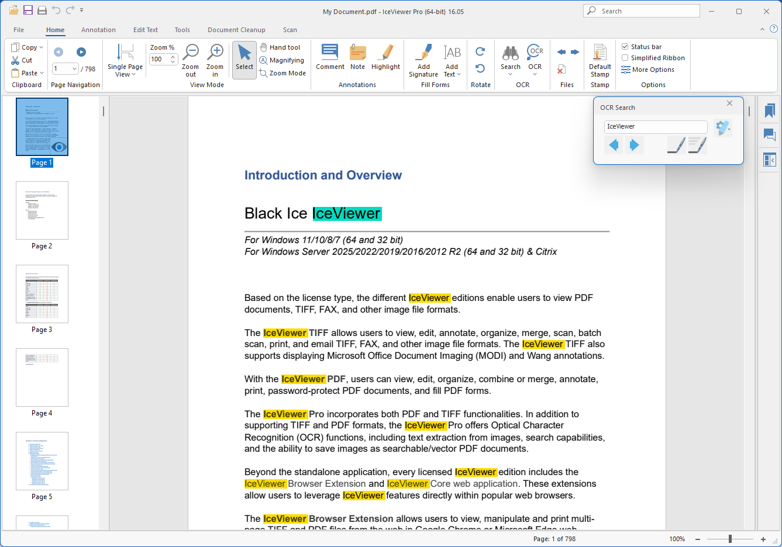The height and width of the screenshot is (547, 782).
Task: Highlight all OCR search matches
Action: 697,145
